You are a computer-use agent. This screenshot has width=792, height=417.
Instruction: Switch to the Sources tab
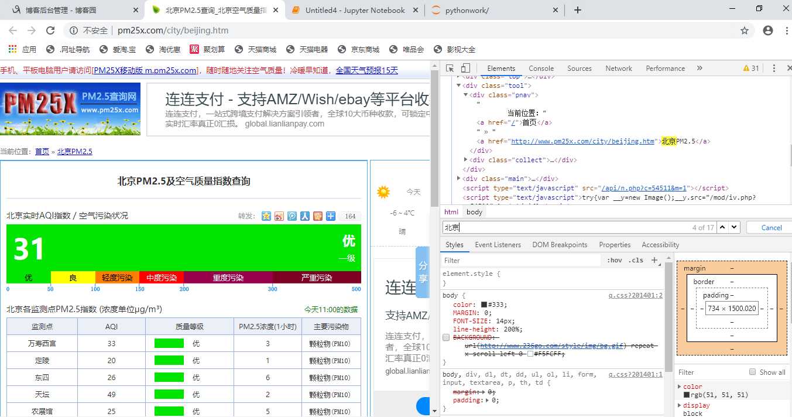(580, 68)
